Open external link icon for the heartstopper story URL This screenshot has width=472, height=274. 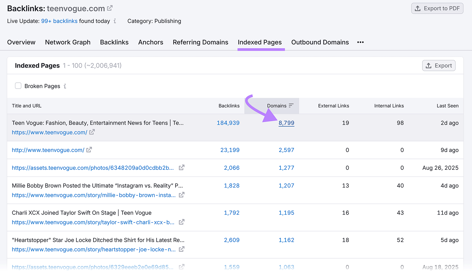[181, 249]
